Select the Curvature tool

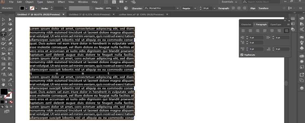point(10,30)
